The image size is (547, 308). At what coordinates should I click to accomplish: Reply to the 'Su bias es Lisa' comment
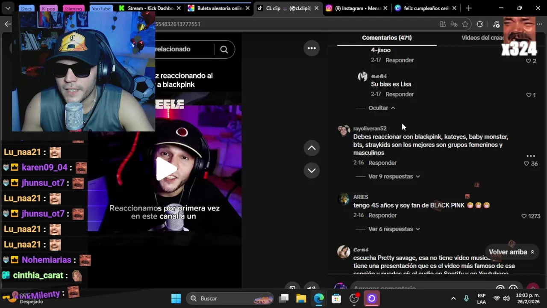tap(400, 94)
